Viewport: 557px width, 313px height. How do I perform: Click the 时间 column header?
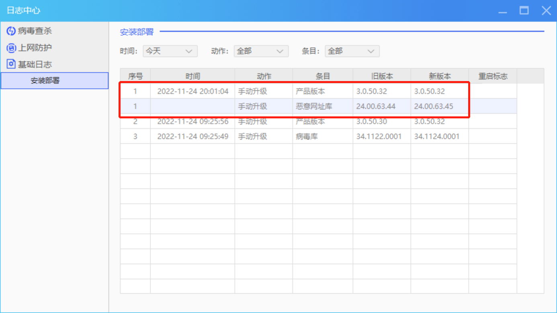pos(192,76)
